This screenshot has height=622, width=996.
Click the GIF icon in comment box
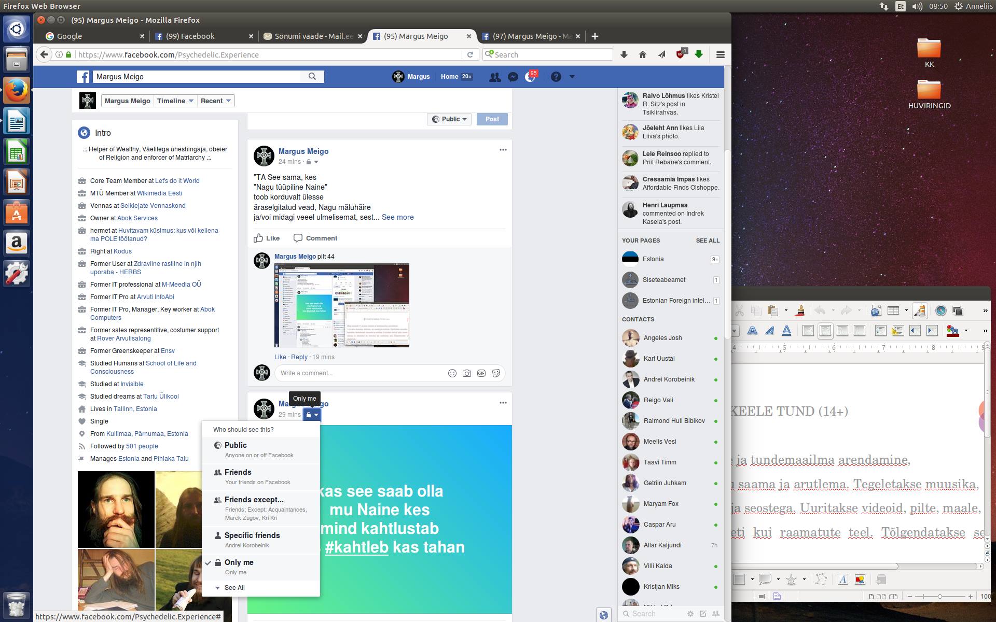click(481, 373)
